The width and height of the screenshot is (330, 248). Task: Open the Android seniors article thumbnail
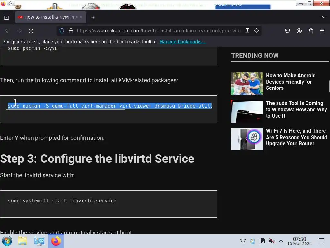click(247, 84)
